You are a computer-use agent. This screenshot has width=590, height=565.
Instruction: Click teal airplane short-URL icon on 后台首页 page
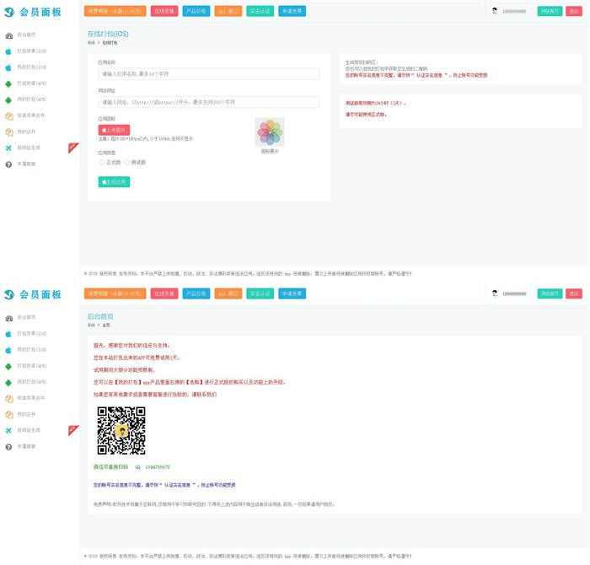click(x=8, y=431)
